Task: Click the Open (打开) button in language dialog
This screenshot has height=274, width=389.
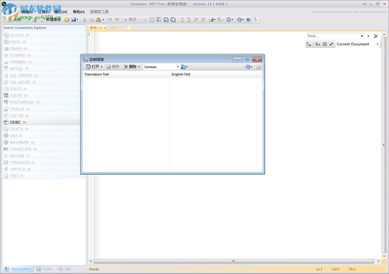Action: click(93, 67)
